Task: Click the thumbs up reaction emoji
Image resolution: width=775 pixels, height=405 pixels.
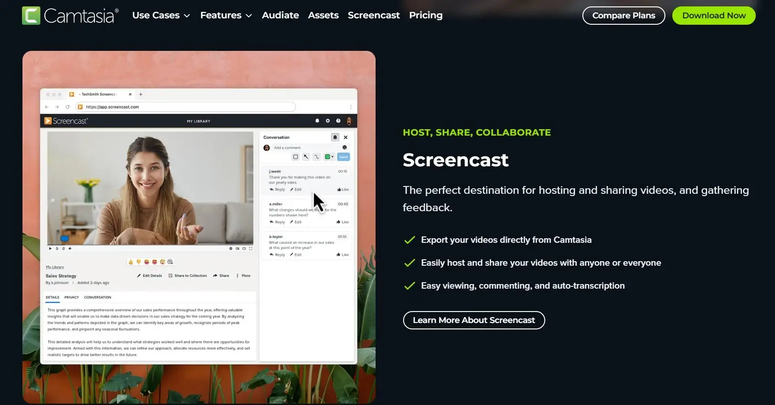Action: [x=131, y=262]
